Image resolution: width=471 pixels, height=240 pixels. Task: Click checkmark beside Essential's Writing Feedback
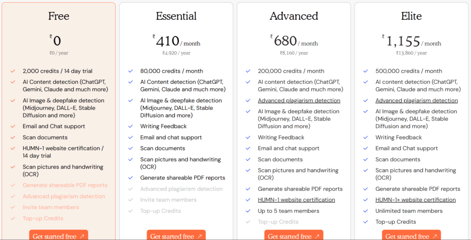click(131, 126)
